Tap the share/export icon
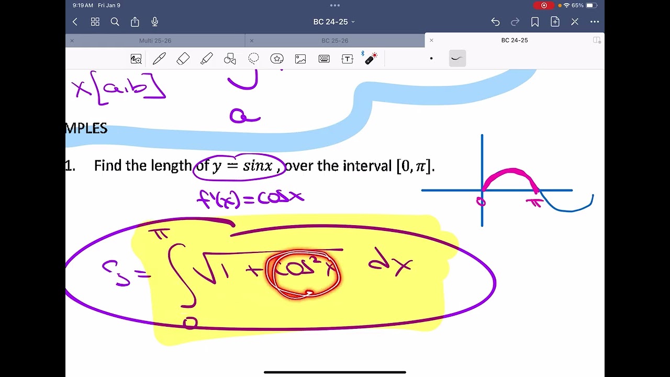Viewport: 670px width, 377px height. tap(135, 21)
